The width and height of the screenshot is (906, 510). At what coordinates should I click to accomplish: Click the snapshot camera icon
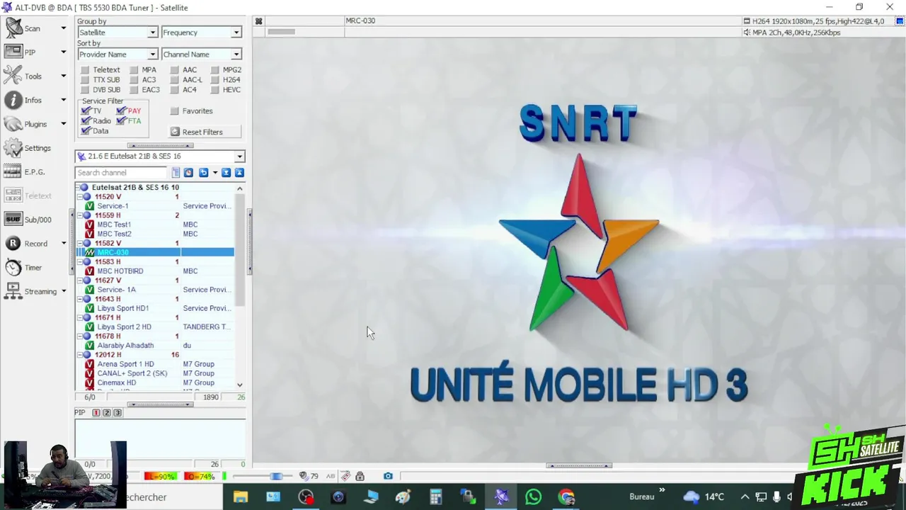coord(388,476)
